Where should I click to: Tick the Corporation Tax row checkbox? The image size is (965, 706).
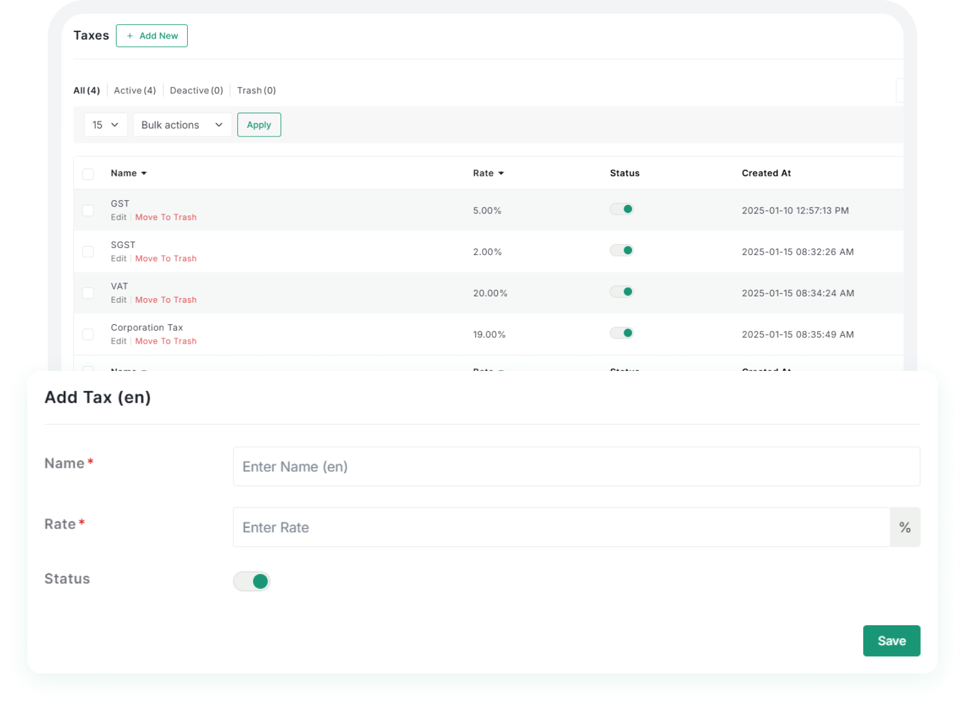tap(88, 335)
